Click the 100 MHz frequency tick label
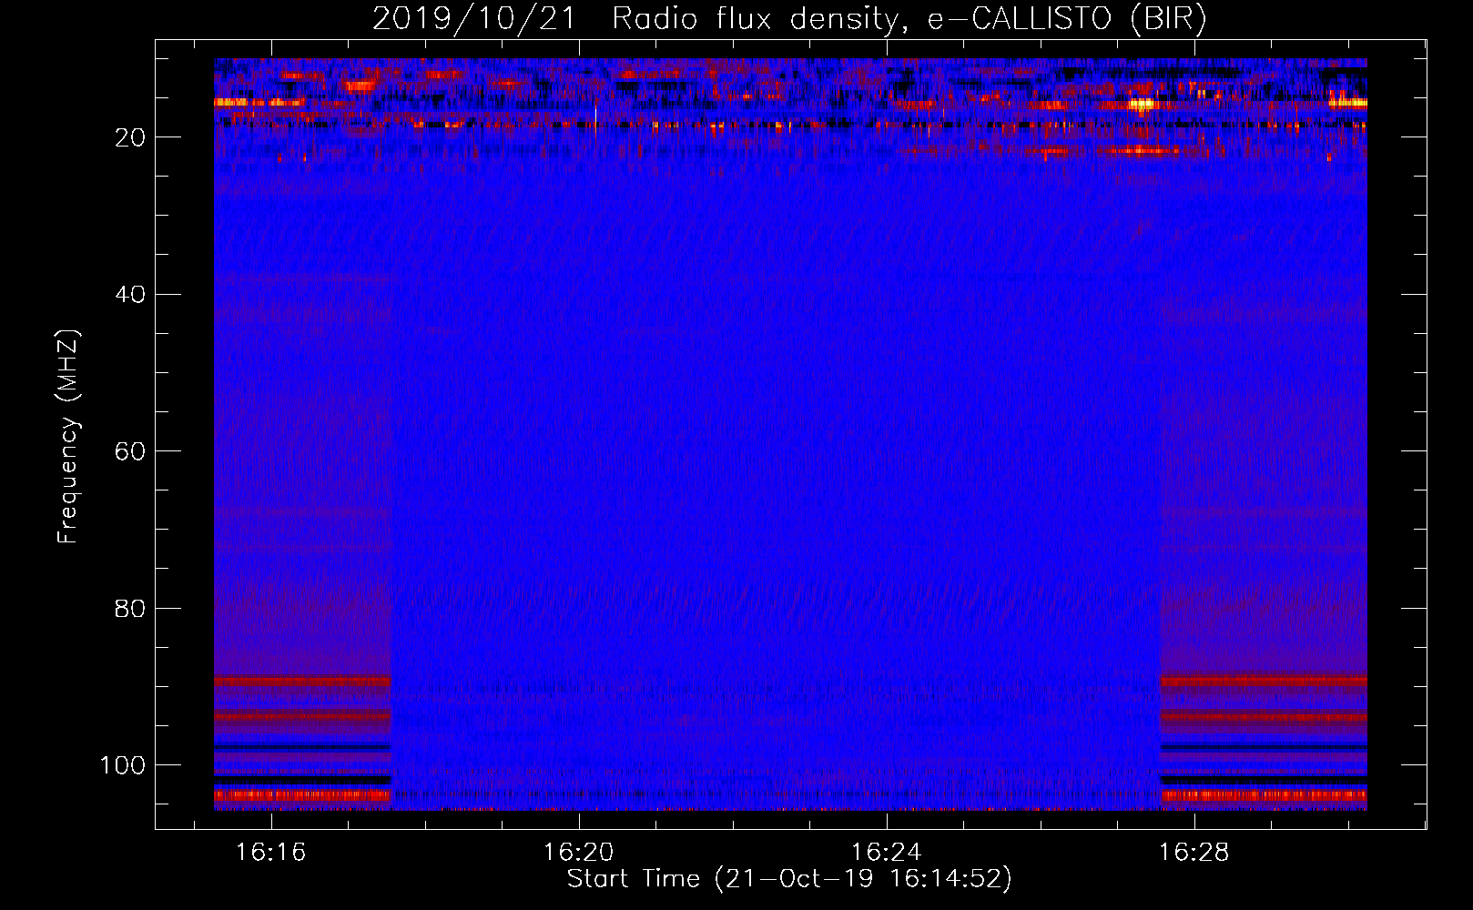Viewport: 1473px width, 910px height. click(123, 765)
